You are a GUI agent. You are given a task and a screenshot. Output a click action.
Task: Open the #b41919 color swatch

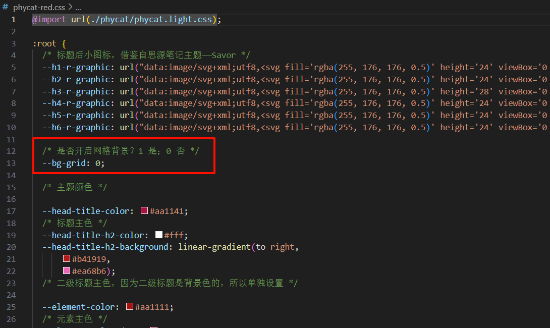[66, 258]
